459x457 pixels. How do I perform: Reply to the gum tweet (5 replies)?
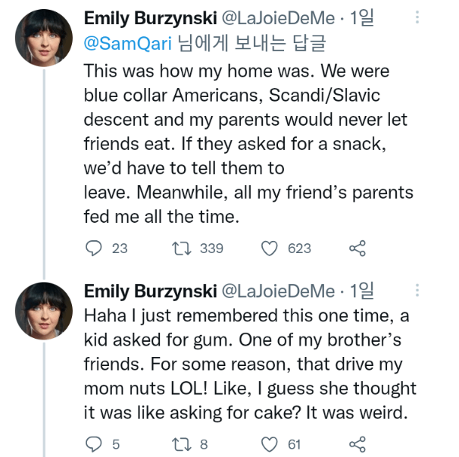[94, 444]
